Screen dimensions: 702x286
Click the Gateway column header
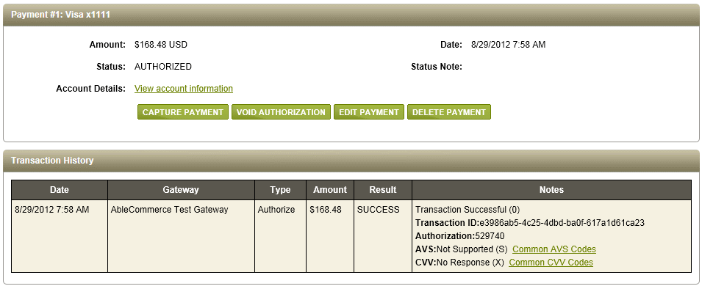[181, 190]
